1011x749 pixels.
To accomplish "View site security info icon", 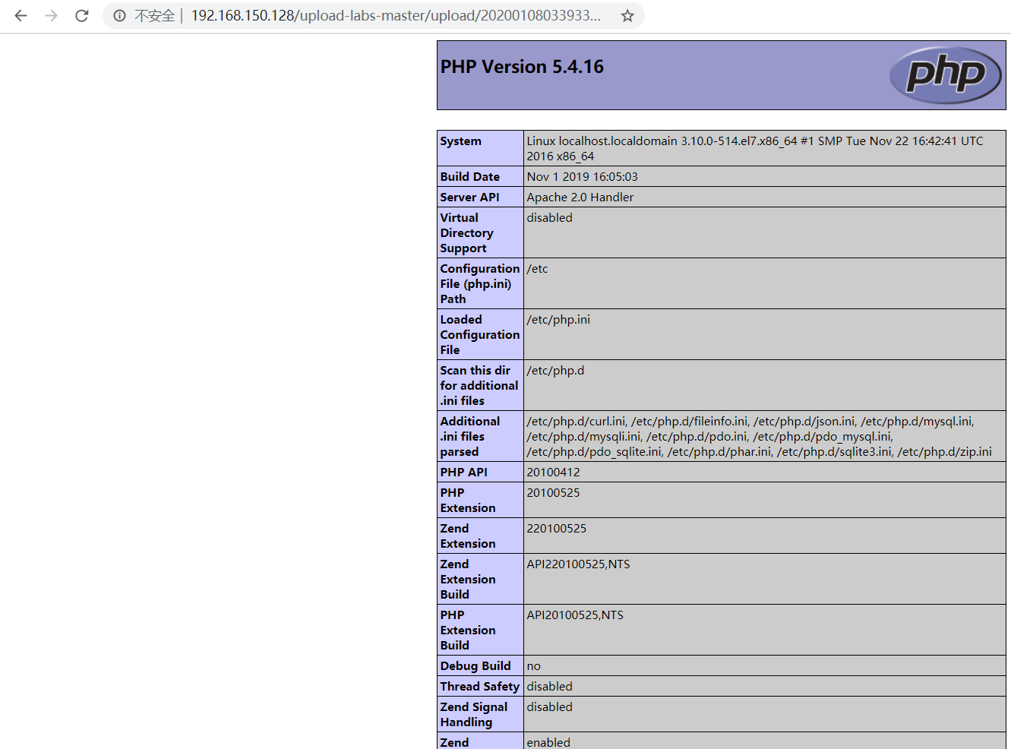I will [119, 15].
